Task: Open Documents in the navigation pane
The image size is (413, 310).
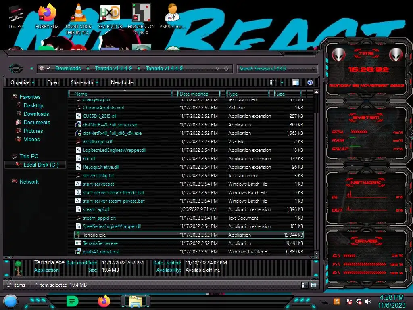Action: click(x=37, y=122)
